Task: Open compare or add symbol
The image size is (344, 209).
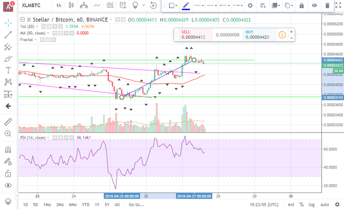Action: [84, 5]
